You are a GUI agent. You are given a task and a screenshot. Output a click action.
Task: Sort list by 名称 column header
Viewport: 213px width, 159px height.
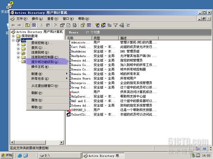[79, 38]
